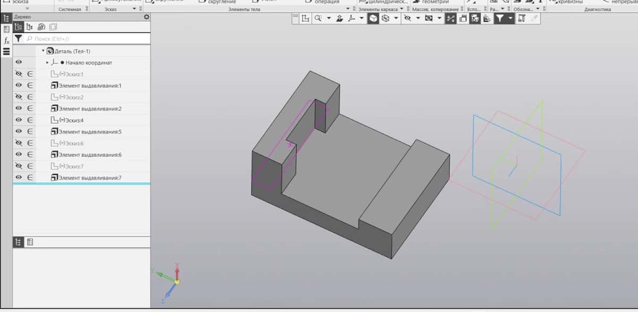Toggle visibility of Начало координат

tap(18, 63)
